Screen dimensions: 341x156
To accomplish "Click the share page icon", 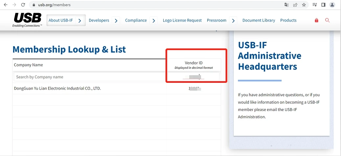I will point(295,5).
